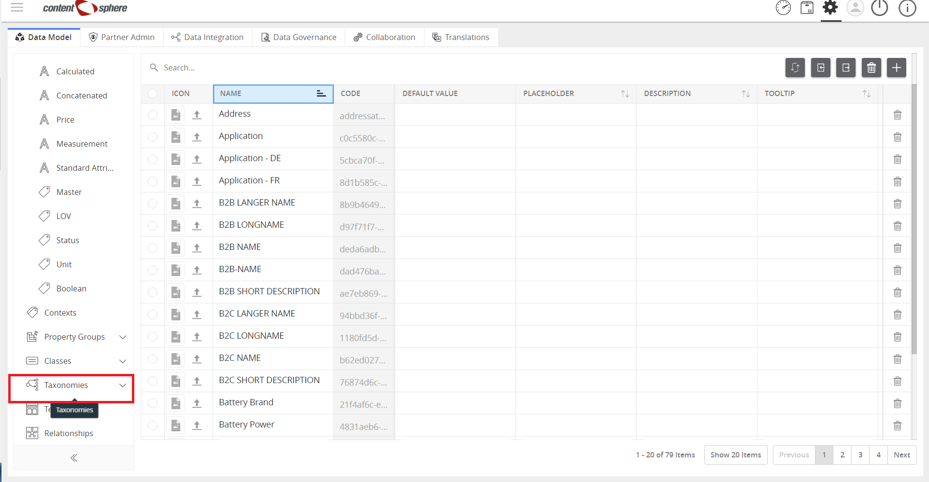Click the export toolbar button
The height and width of the screenshot is (482, 929).
click(x=846, y=68)
